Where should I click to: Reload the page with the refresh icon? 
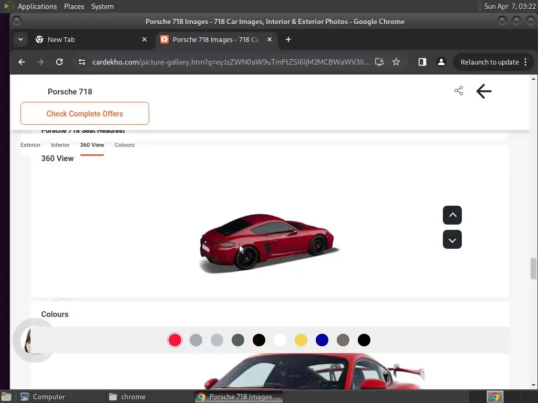pyautogui.click(x=59, y=62)
